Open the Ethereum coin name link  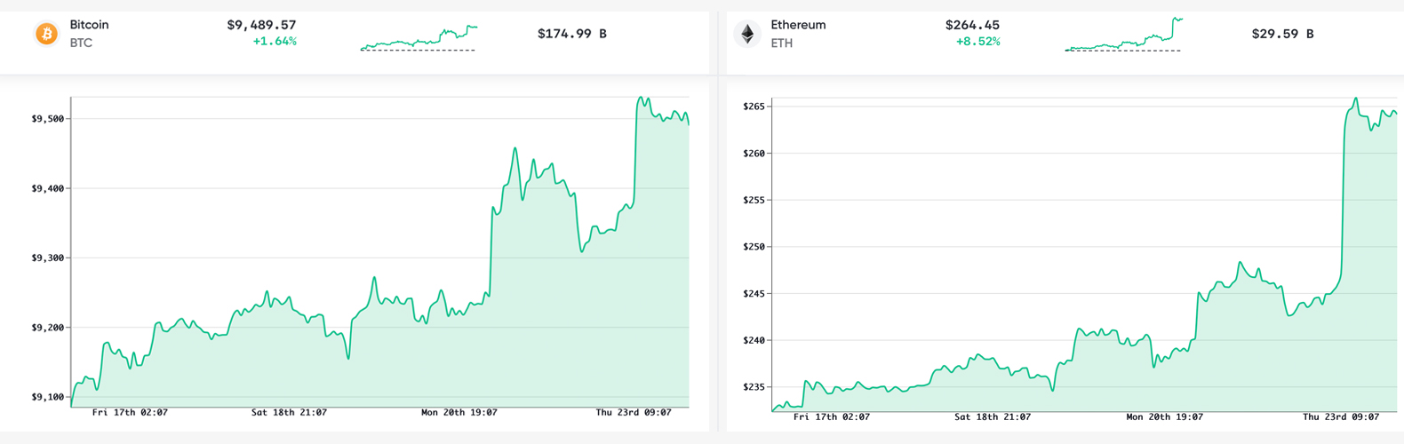point(798,25)
